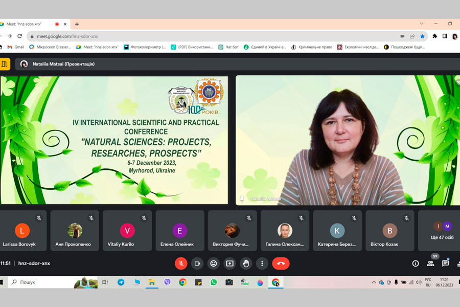Bookmark this page with star icon
Image resolution: width=460 pixels, height=307 pixels.
pyautogui.click(x=422, y=36)
